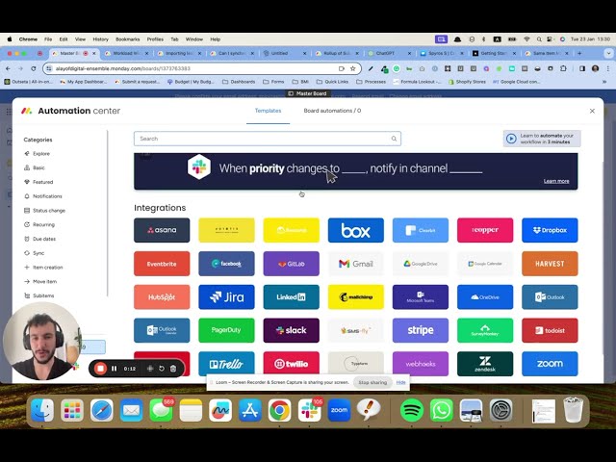Open Finder from the dock
Viewport: 616px width, 462px height.
coord(42,411)
